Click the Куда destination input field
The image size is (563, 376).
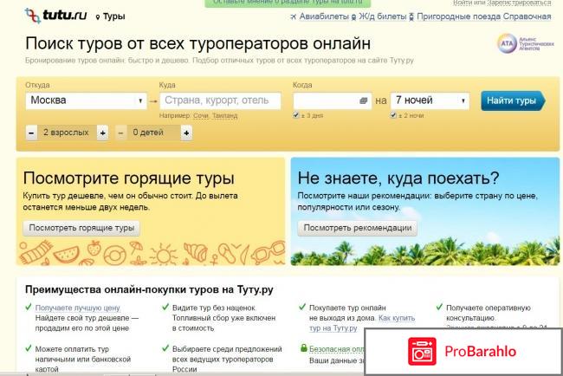click(220, 100)
